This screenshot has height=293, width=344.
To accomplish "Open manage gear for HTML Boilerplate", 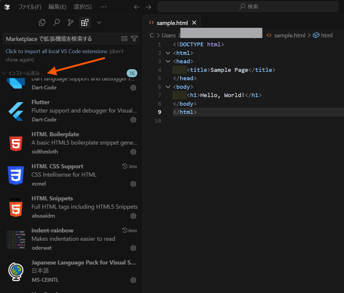I will pos(133,152).
